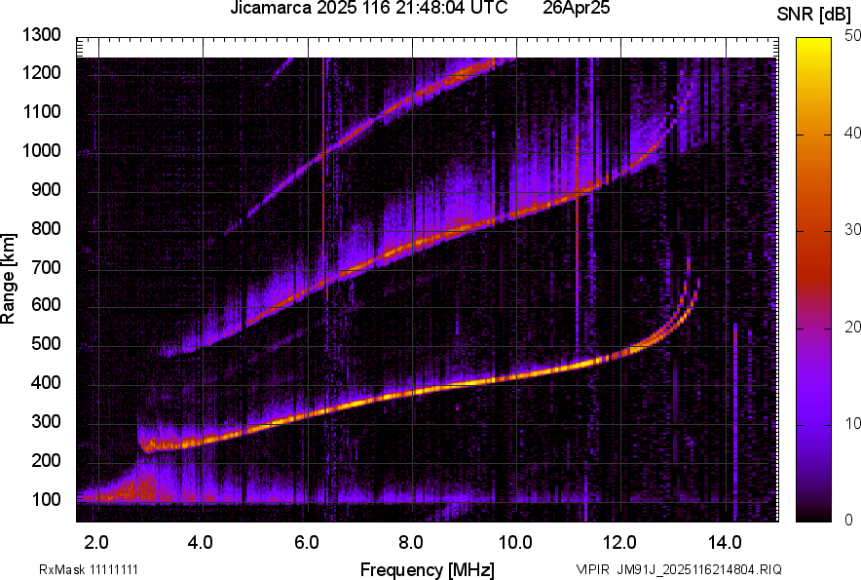Click the 'Frequency [MHz]' axis label
Image resolution: width=861 pixels, height=580 pixels.
click(x=428, y=569)
